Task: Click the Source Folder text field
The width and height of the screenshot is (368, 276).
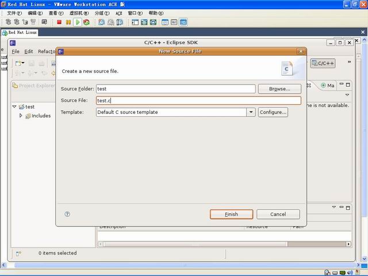Action: coord(176,89)
